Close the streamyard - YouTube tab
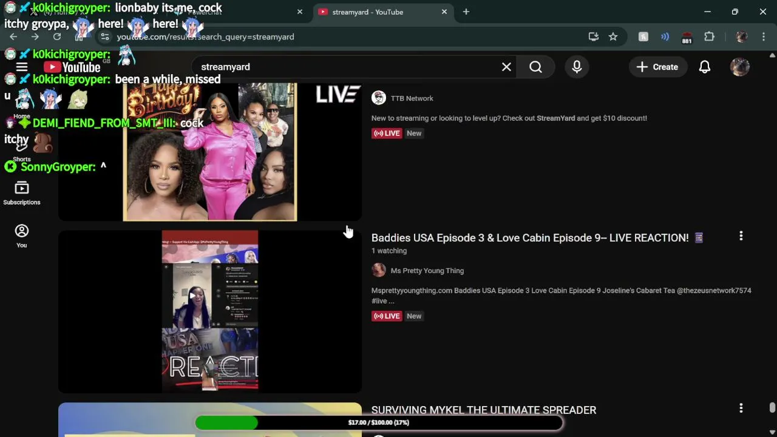Image resolution: width=777 pixels, height=437 pixels. pyautogui.click(x=444, y=12)
